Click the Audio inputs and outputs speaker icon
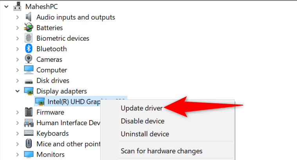The image size is (297, 160). click(x=29, y=17)
